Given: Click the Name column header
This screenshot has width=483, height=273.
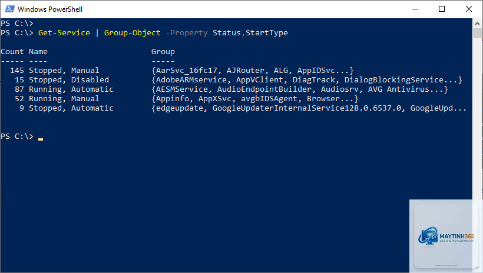Looking at the screenshot, I should click(38, 52).
